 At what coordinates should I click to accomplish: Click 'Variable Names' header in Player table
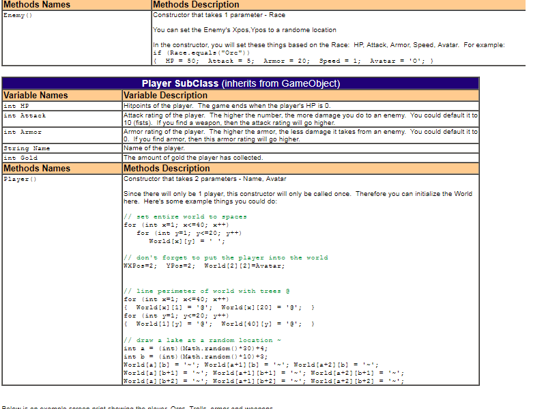[62, 96]
